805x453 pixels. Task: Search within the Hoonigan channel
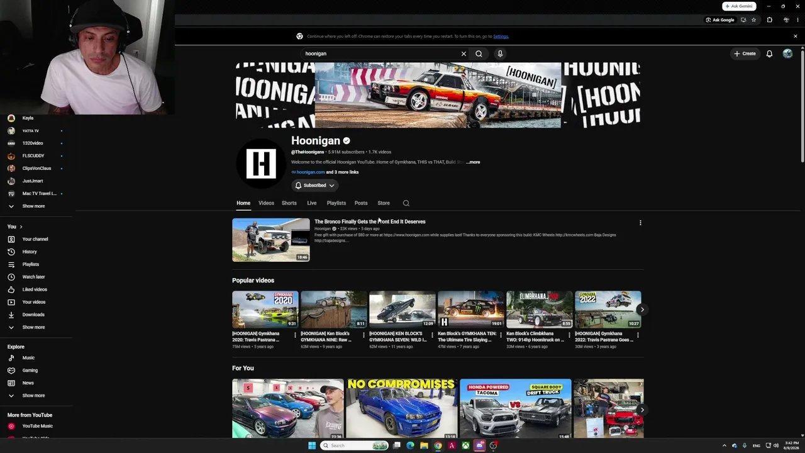click(406, 203)
